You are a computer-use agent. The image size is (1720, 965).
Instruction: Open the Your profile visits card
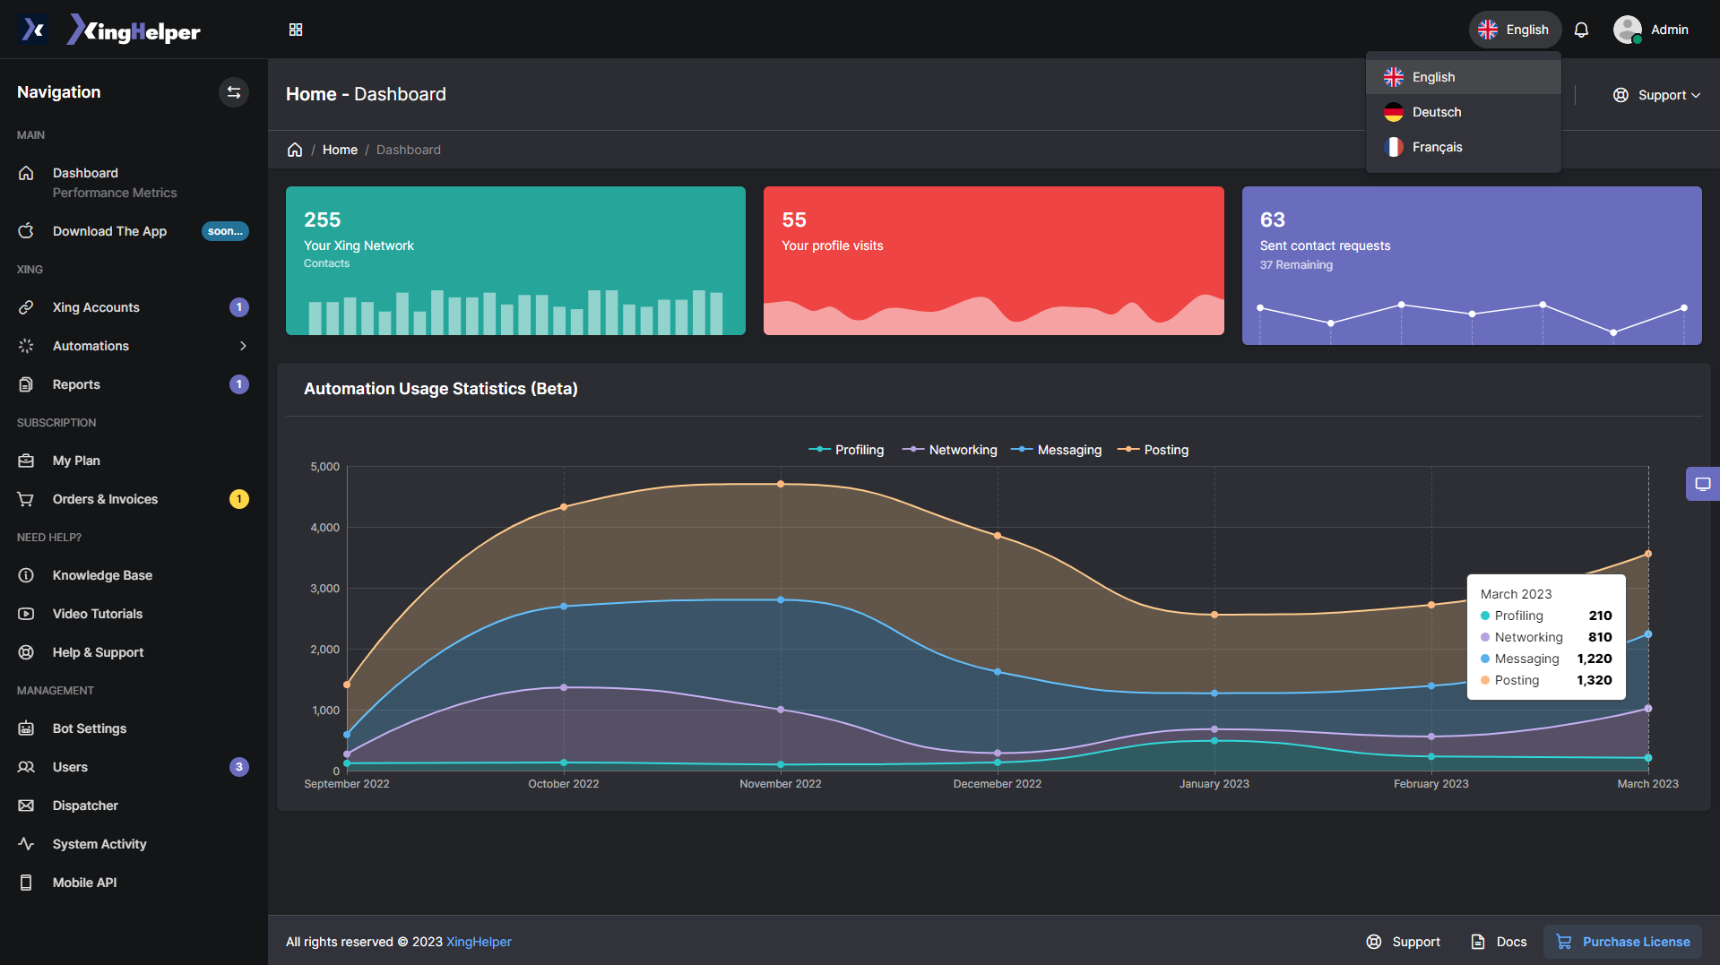[993, 261]
